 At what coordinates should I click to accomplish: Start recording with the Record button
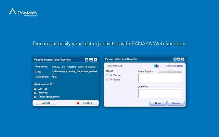click(86, 103)
